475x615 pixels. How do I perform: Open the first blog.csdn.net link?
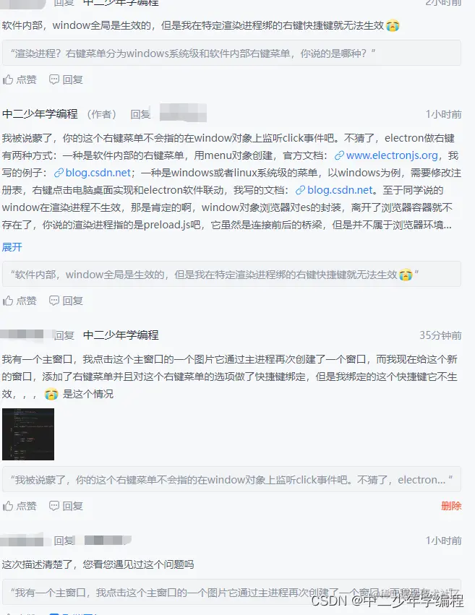coord(98,173)
